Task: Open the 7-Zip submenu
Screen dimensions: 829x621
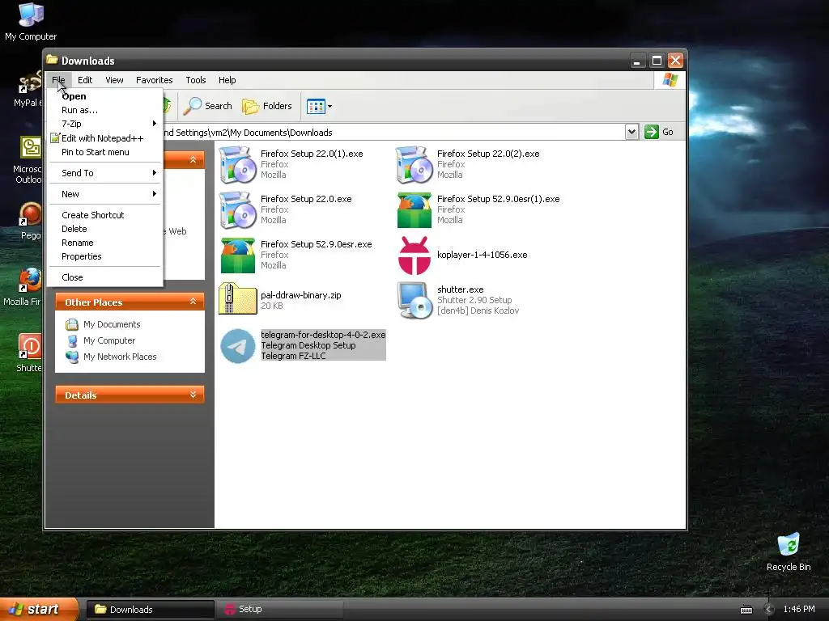Action: click(x=104, y=124)
